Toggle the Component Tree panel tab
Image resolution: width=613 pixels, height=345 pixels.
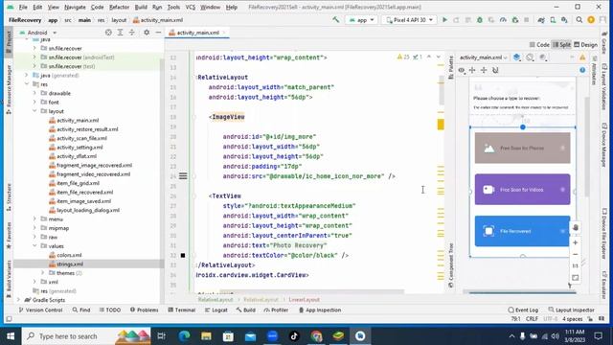451,266
